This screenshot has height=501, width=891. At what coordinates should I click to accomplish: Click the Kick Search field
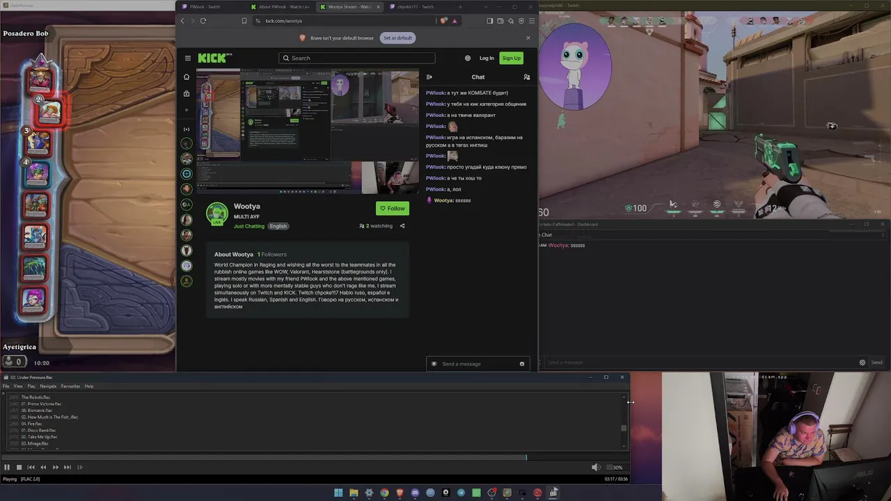point(357,58)
